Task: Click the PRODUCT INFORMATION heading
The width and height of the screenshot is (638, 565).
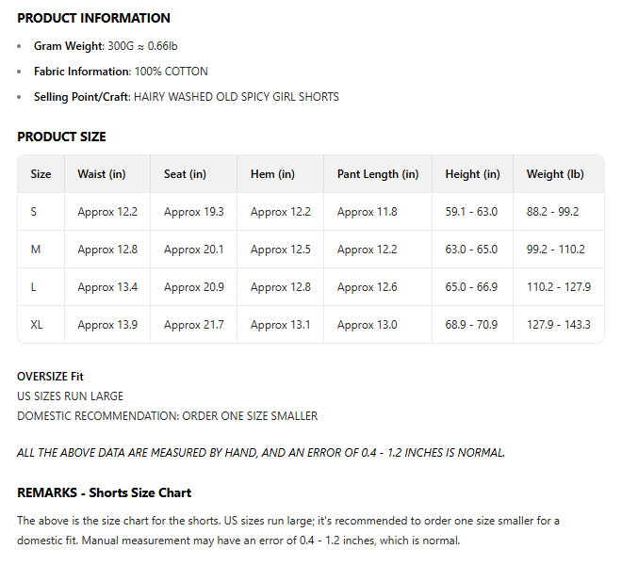Action: point(93,18)
